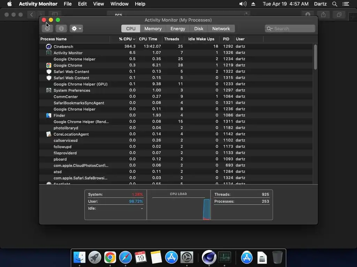357x267 pixels.
Task: Open the Trash in the Dock
Action: [277, 258]
